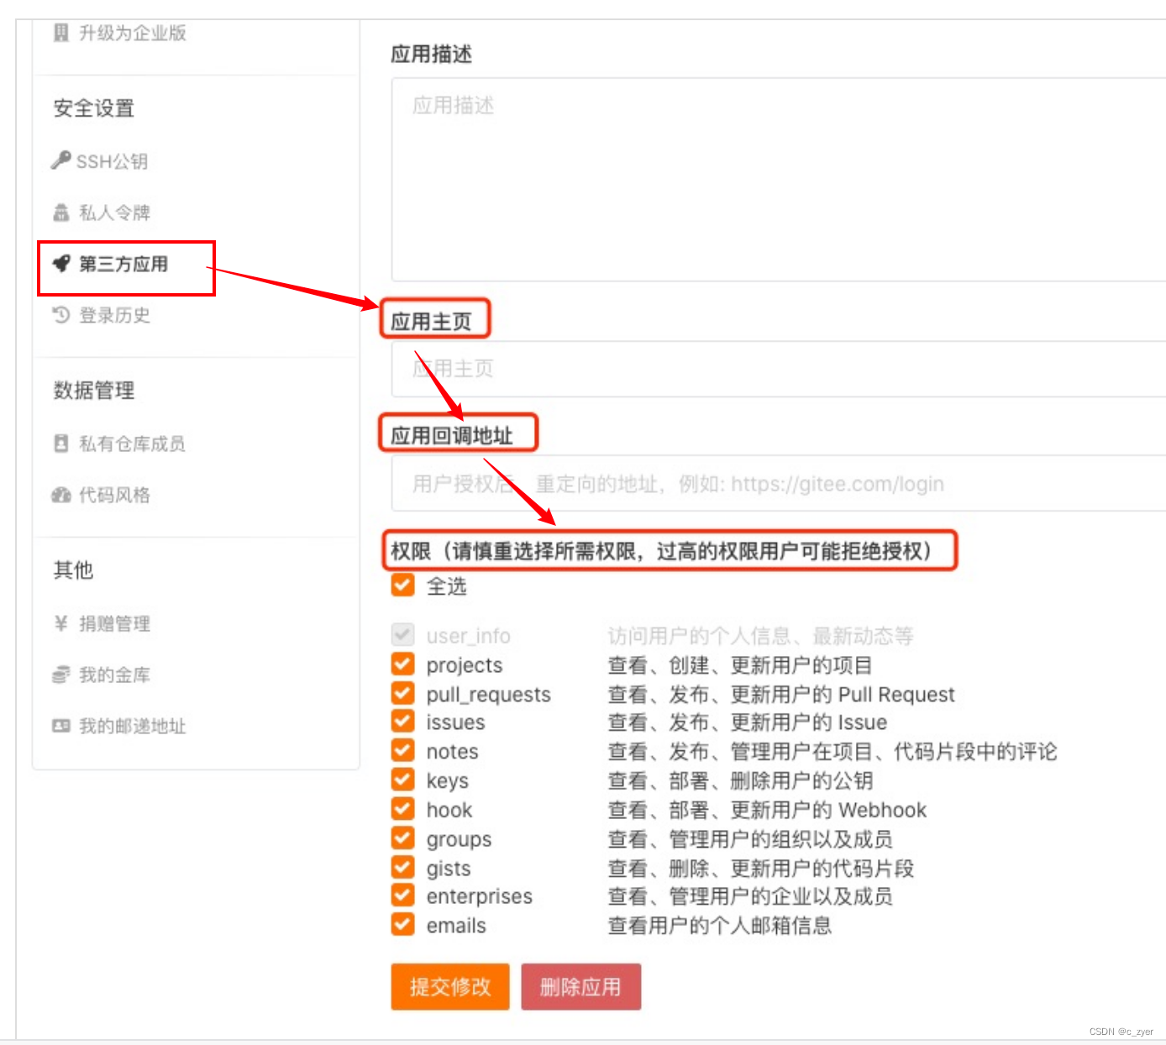Click the enterprises permission label
1166x1045 pixels.
click(480, 896)
